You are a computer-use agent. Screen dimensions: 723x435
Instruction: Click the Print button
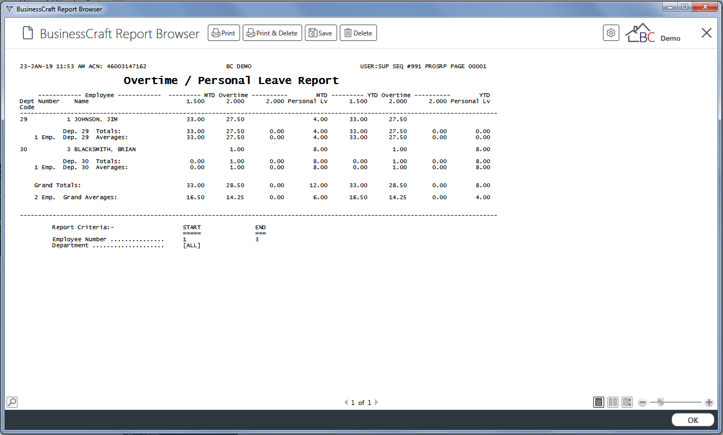coord(224,33)
